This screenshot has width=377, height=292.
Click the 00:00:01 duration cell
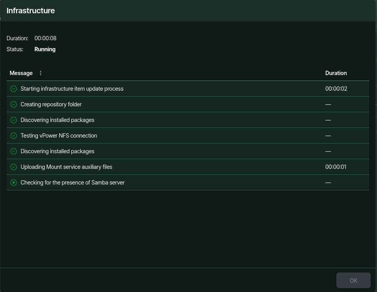(336, 167)
